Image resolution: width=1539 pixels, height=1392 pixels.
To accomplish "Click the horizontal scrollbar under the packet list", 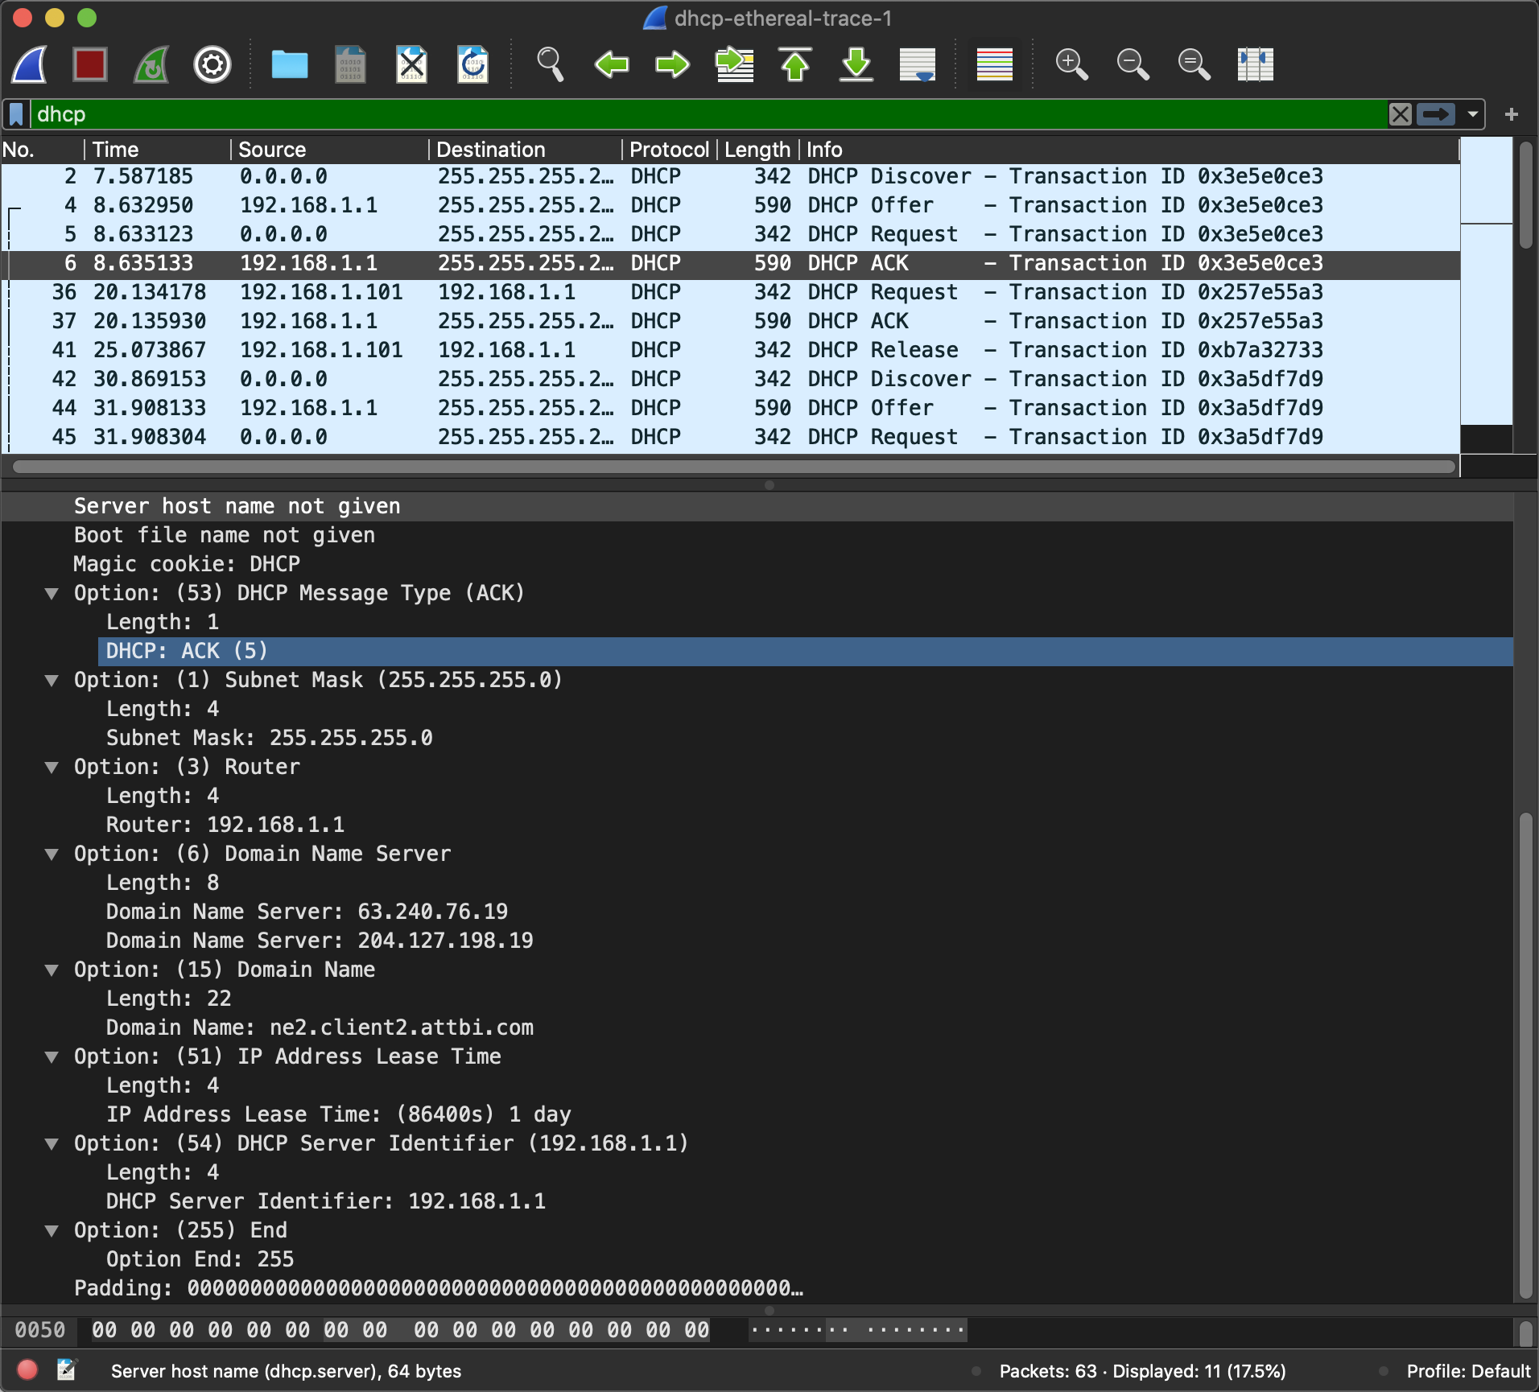I will [732, 467].
